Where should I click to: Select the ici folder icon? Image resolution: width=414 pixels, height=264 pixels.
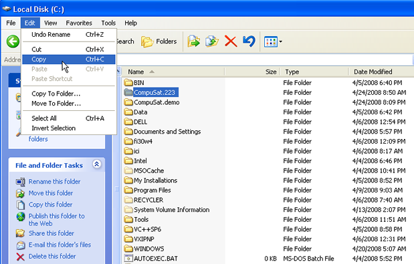pos(128,151)
